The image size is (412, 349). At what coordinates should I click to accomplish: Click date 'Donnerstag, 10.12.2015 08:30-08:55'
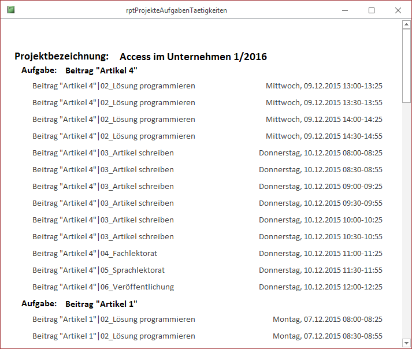coord(321,170)
